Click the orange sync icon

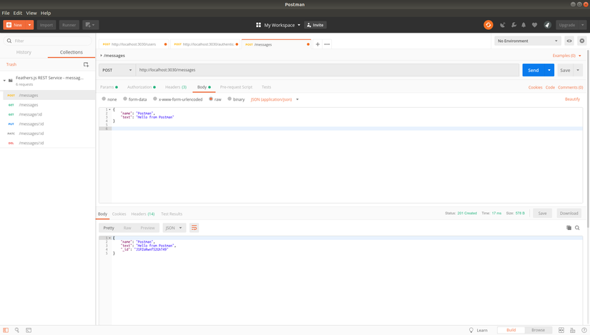pyautogui.click(x=488, y=25)
